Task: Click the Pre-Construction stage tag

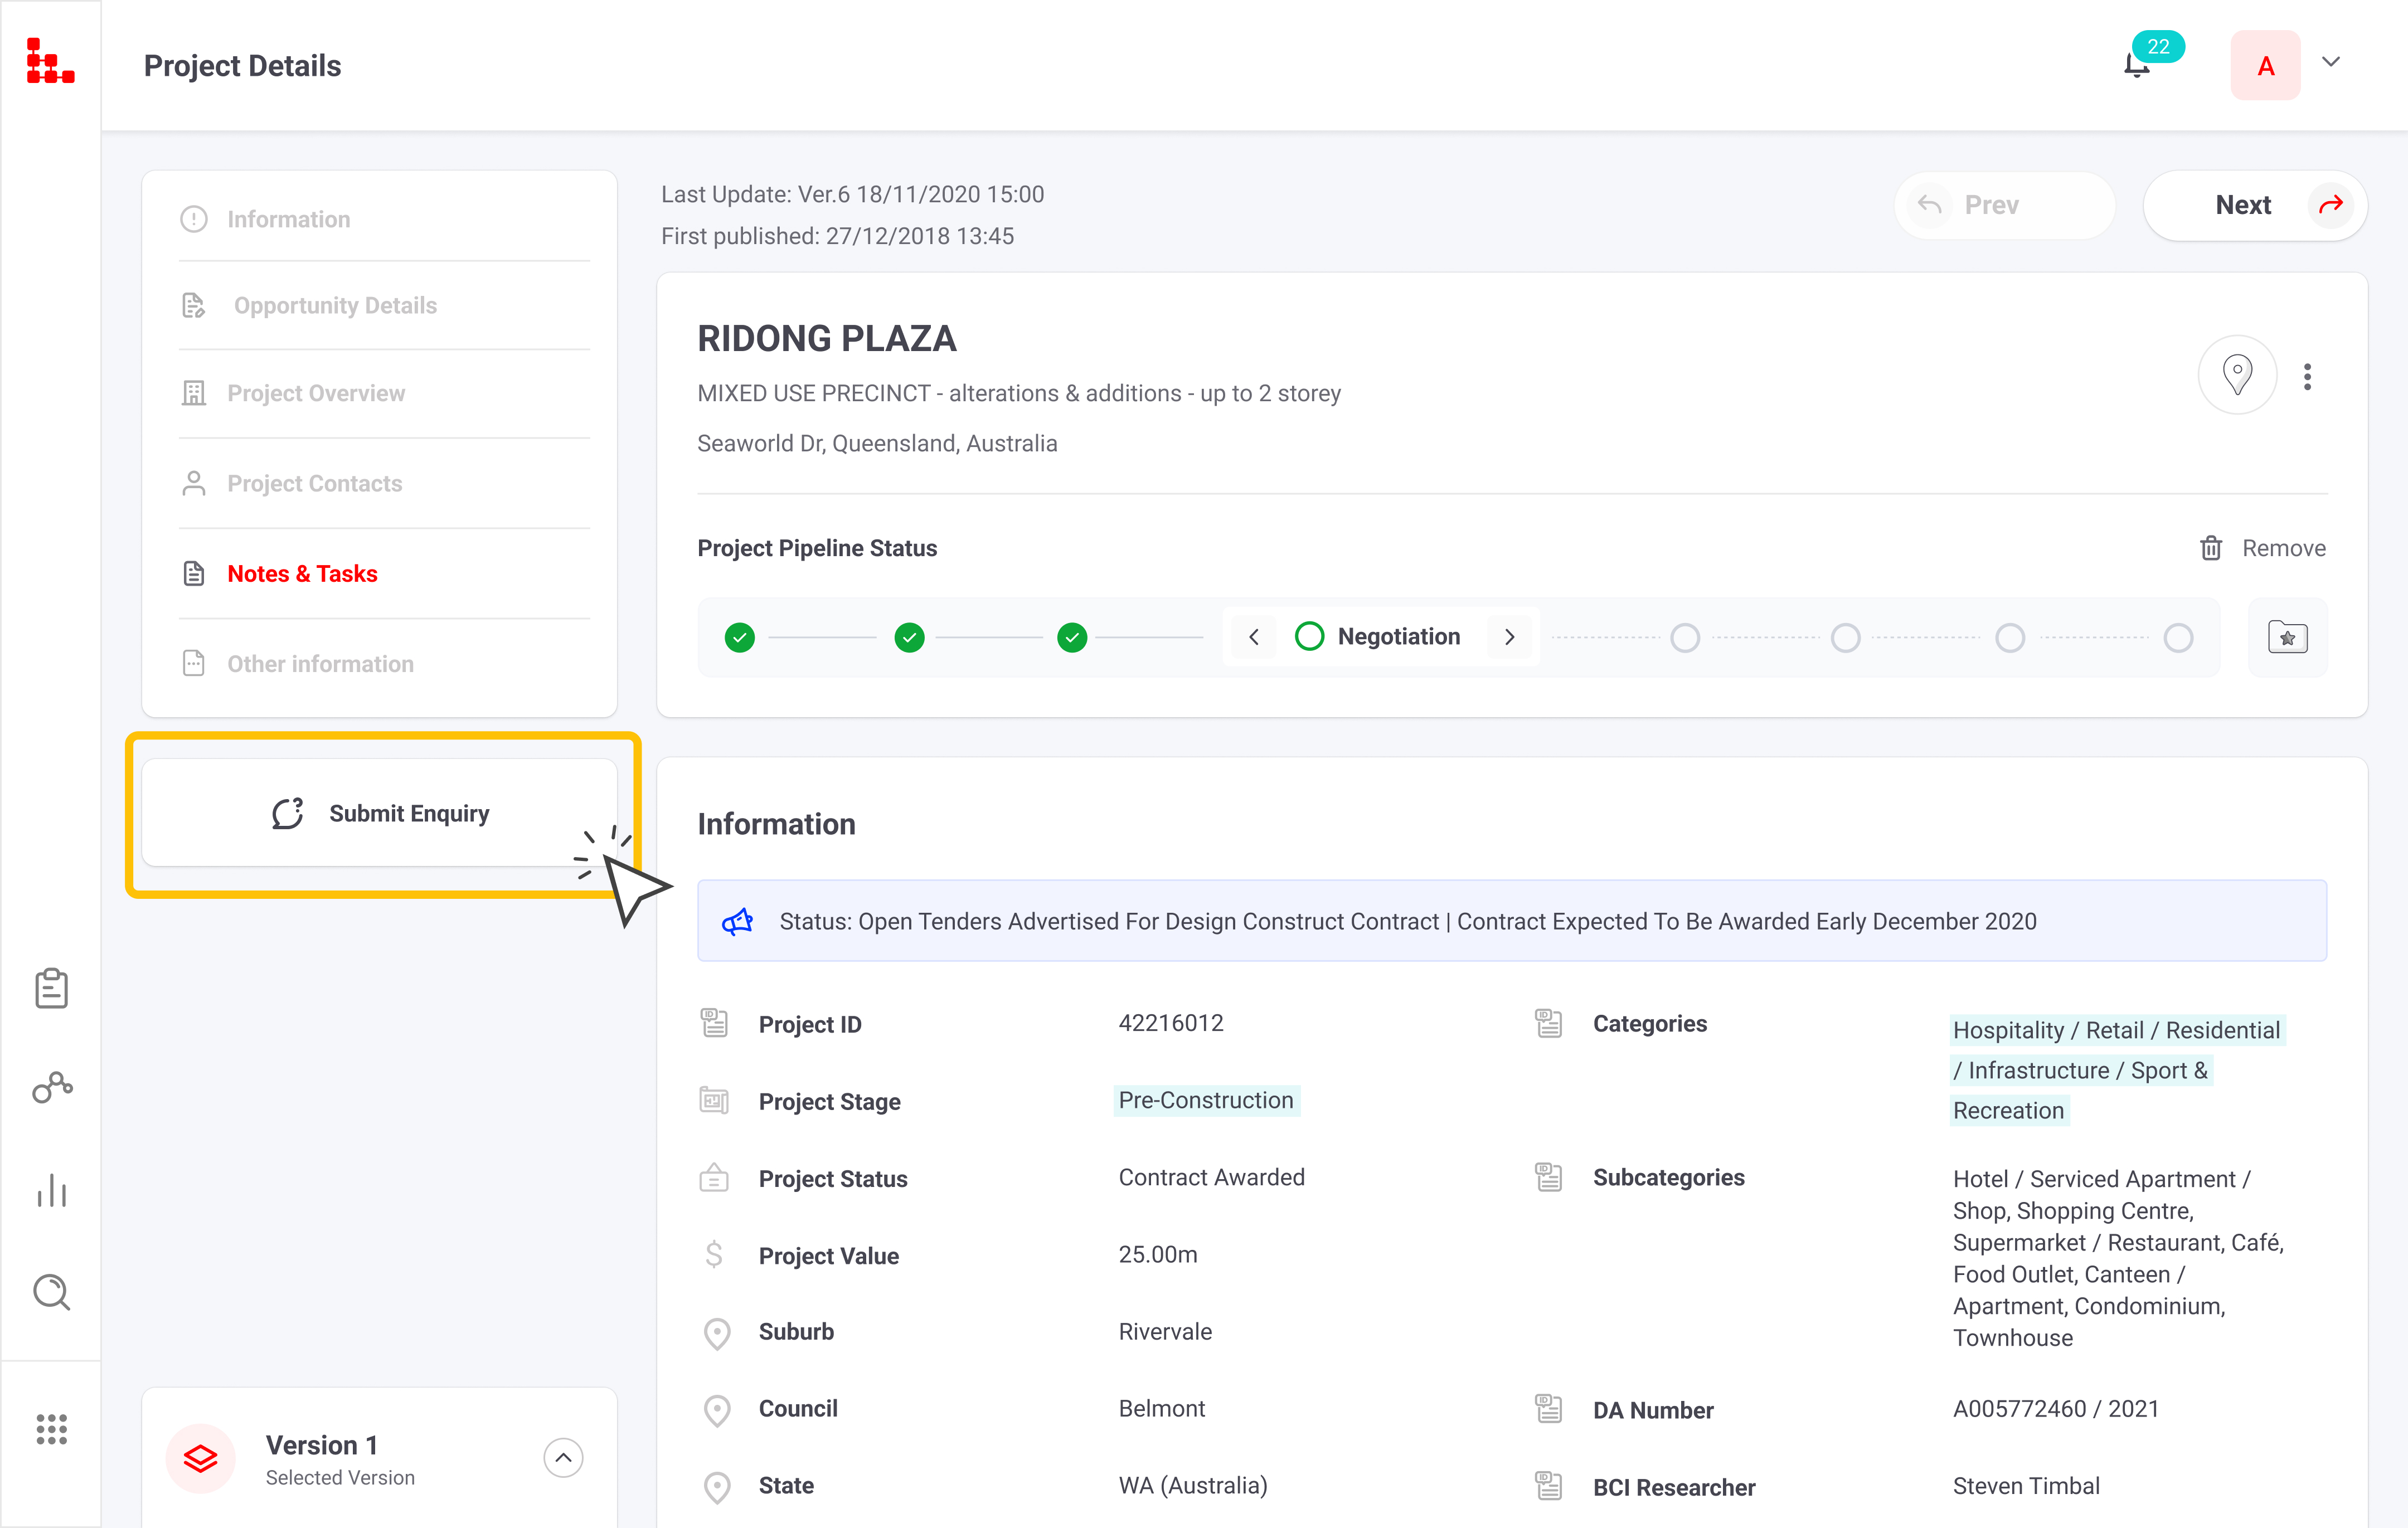Action: pyautogui.click(x=1205, y=1100)
